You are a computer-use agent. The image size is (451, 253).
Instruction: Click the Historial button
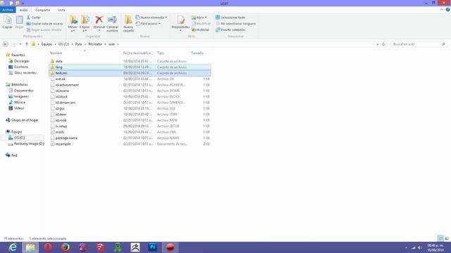(200, 30)
